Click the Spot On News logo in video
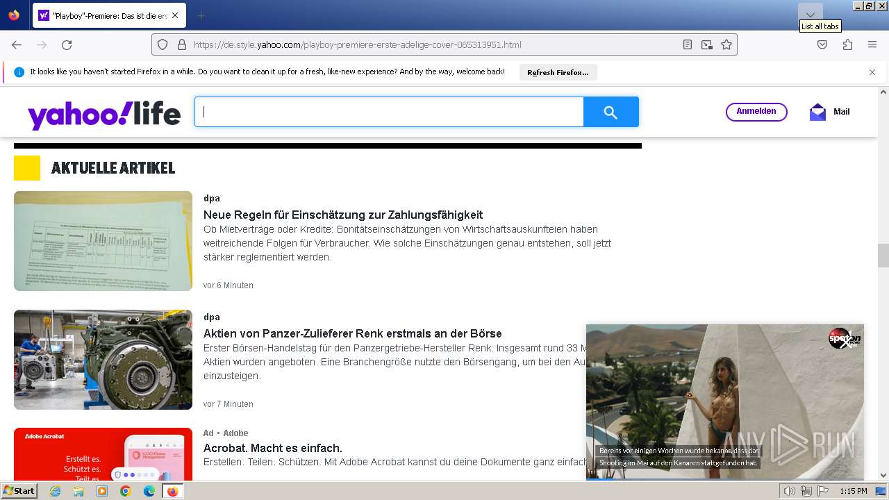Image resolution: width=889 pixels, height=500 pixels. tap(844, 338)
